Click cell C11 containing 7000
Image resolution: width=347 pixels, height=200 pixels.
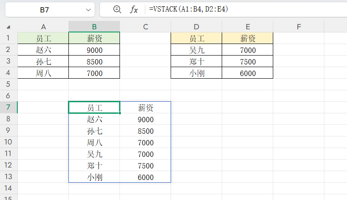(145, 153)
